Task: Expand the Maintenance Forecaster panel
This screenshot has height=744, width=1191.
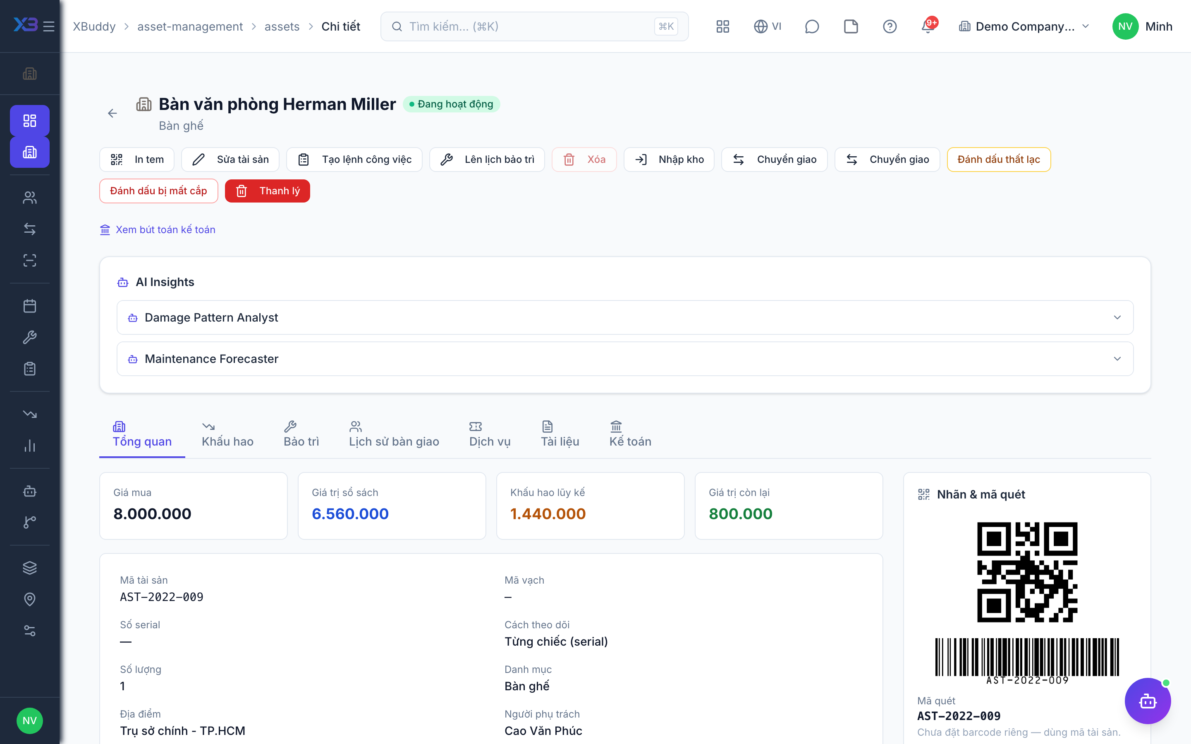Action: pyautogui.click(x=625, y=359)
